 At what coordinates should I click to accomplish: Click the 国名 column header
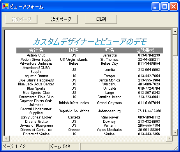coord(74,50)
